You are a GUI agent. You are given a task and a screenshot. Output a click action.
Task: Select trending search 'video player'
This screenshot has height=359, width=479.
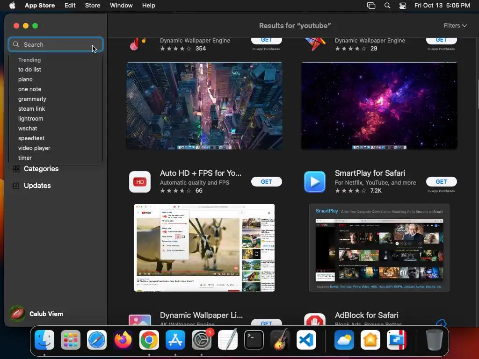tap(34, 148)
